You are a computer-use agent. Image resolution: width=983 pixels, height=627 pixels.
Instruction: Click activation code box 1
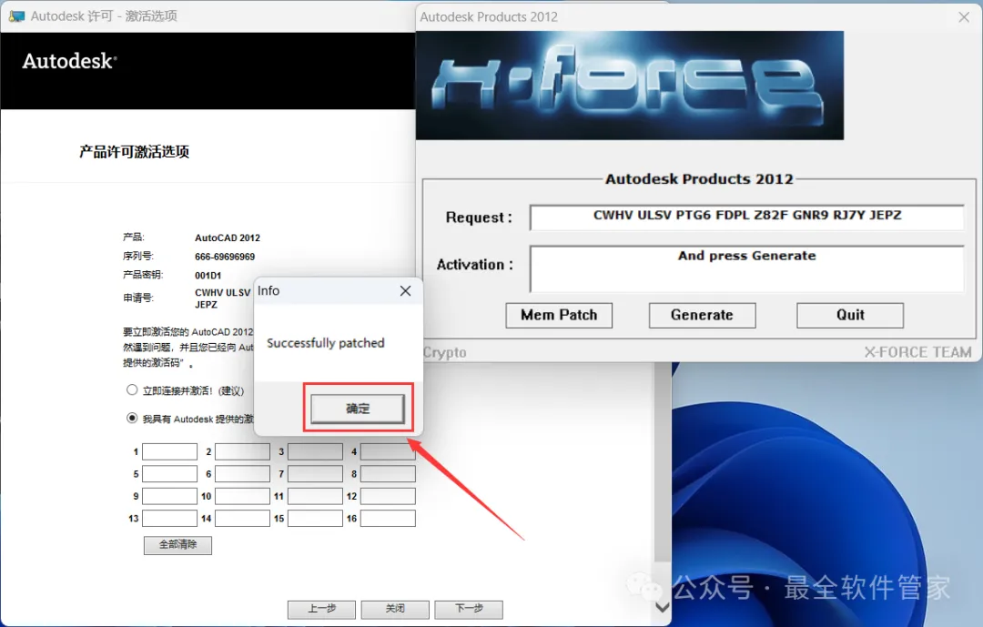pos(169,451)
